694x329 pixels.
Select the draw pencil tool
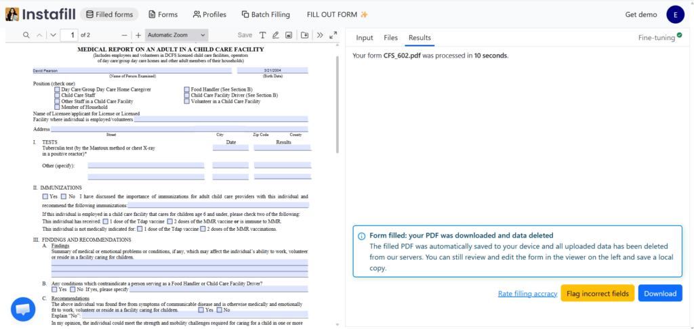click(275, 35)
